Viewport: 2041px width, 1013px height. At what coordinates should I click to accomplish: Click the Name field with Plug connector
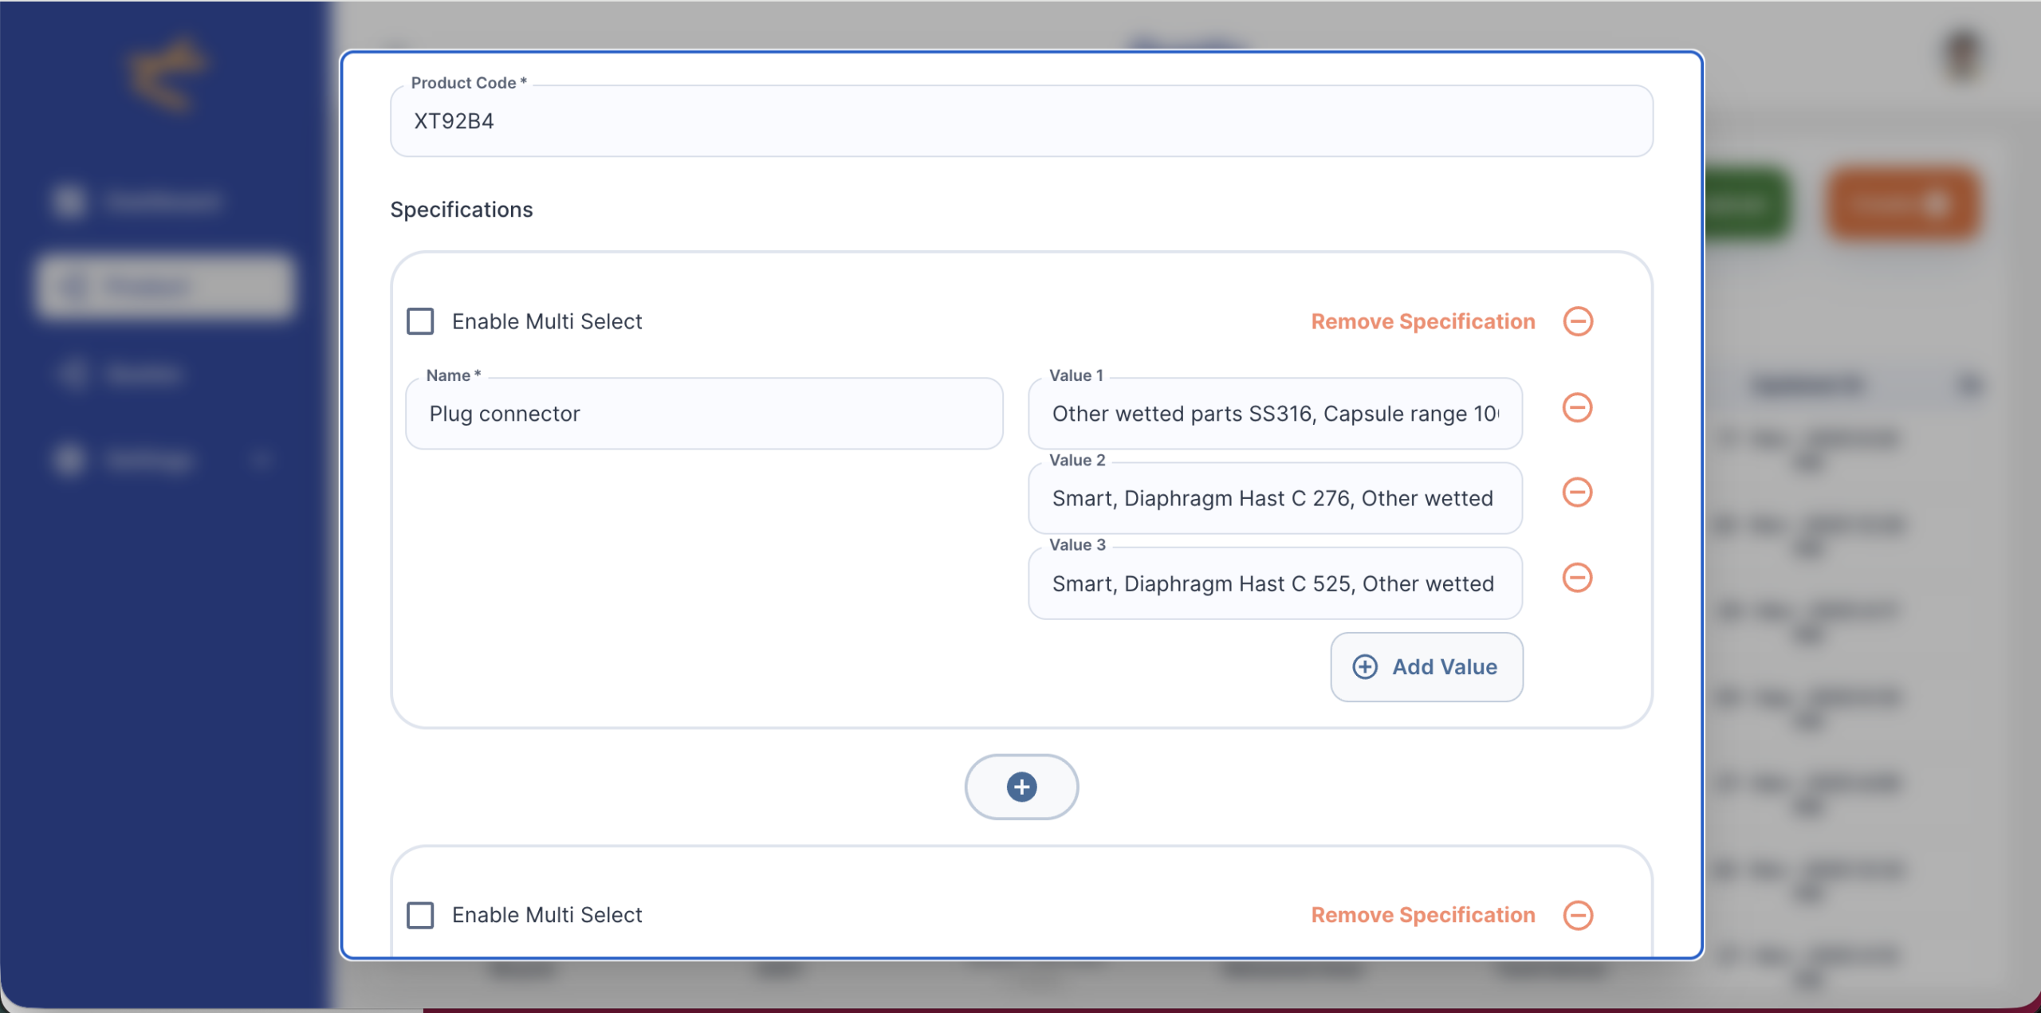point(703,414)
